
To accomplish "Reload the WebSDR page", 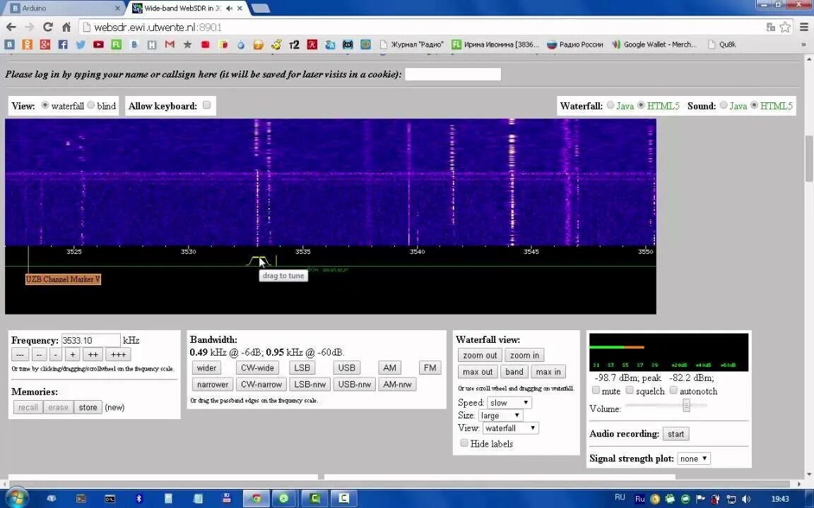I will tap(48, 27).
